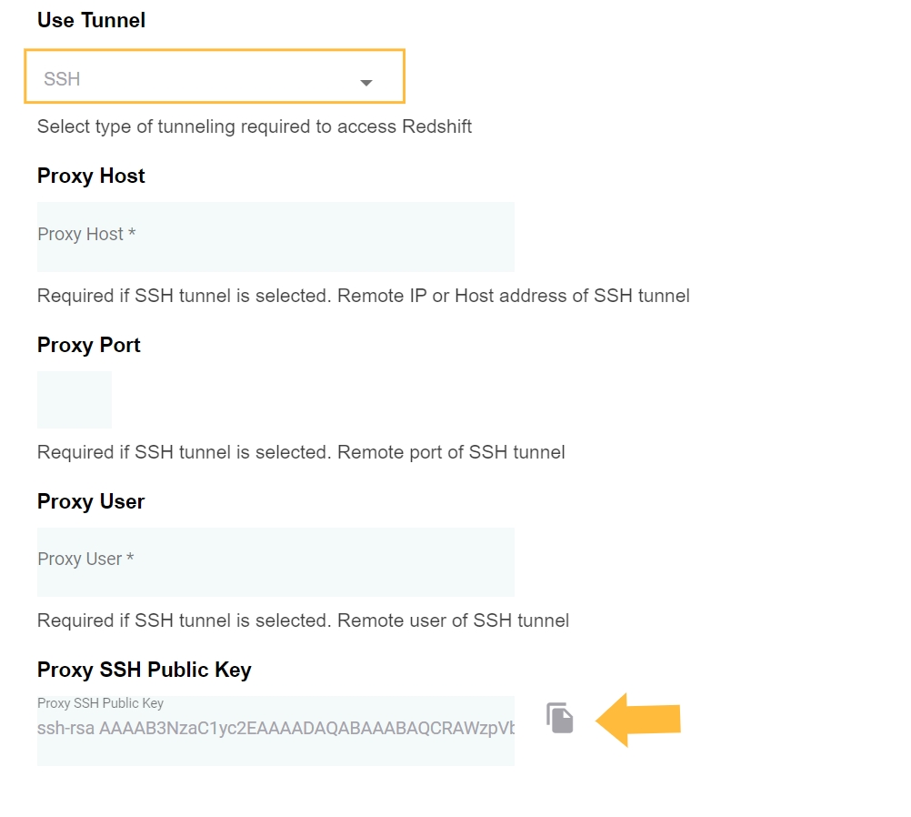This screenshot has width=911, height=817.
Task: Click the yellow arrow pointing at copy icon
Action: pos(639,719)
